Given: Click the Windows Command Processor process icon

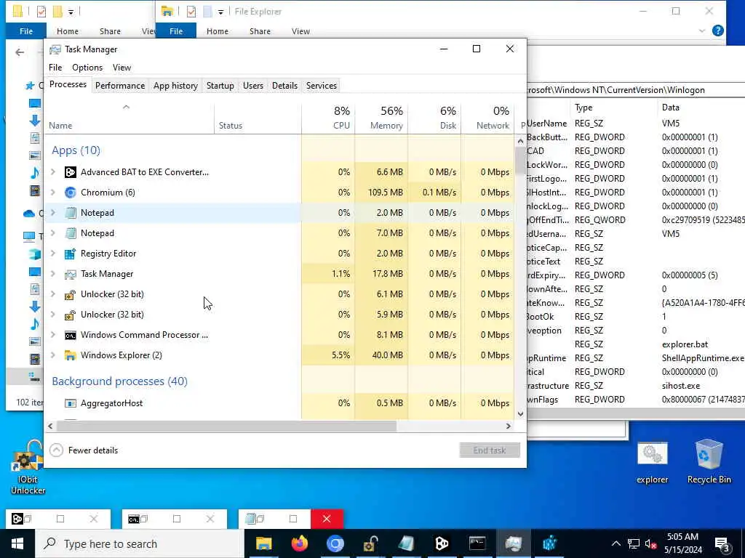Looking at the screenshot, I should tap(71, 335).
